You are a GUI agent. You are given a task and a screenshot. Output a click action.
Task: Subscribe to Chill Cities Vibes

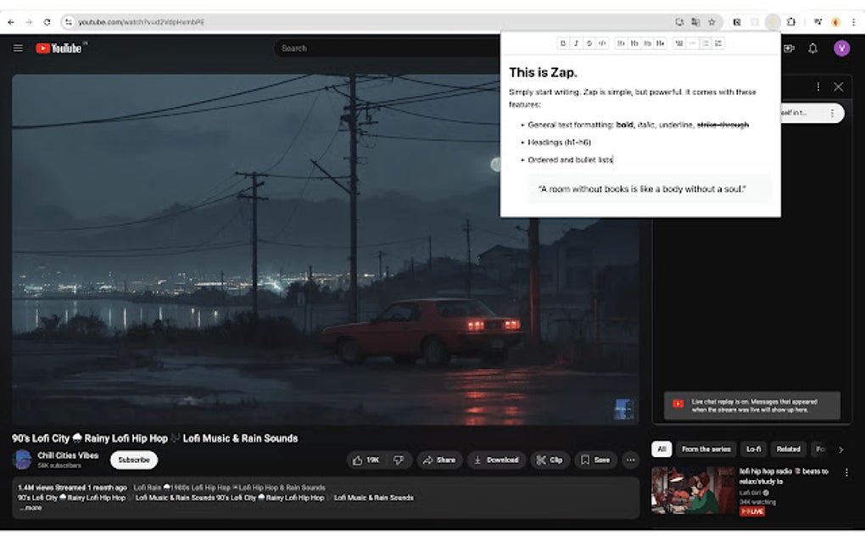click(132, 460)
